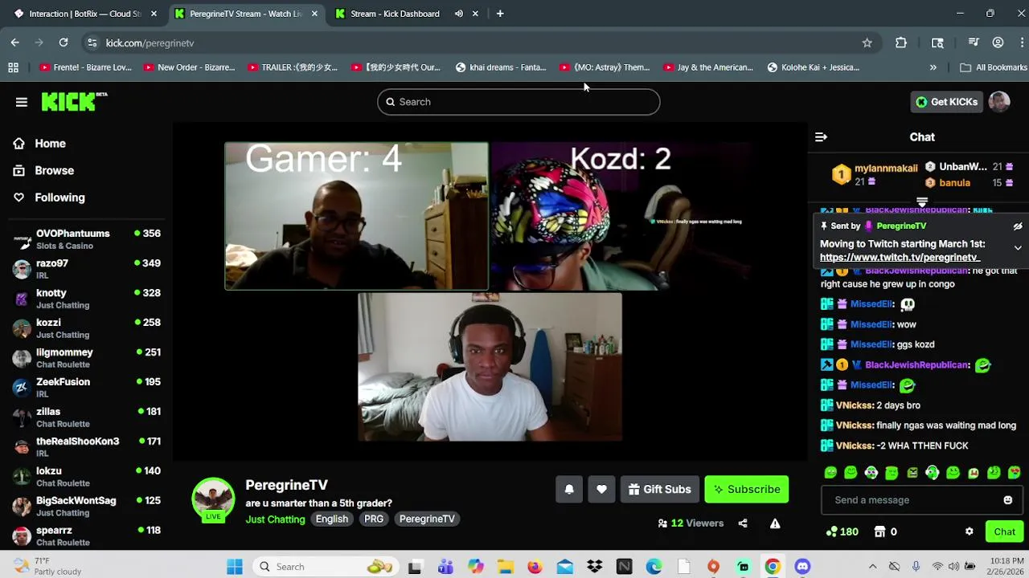
Task: Open browser extensions puzzle icon
Action: click(x=900, y=43)
